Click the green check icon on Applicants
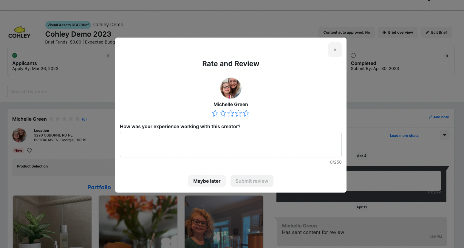Viewport: 464px width, 248px height. pos(15,55)
